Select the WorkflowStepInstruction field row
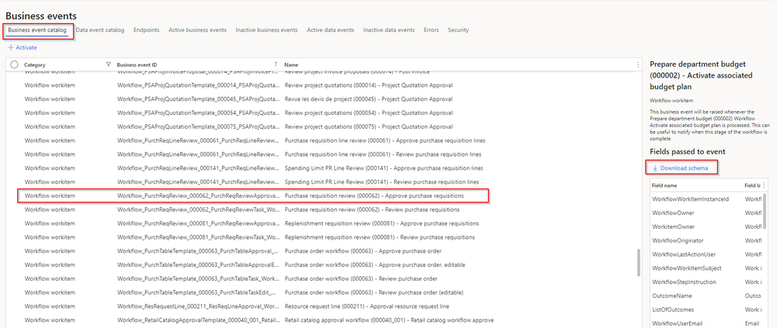 click(x=706, y=282)
